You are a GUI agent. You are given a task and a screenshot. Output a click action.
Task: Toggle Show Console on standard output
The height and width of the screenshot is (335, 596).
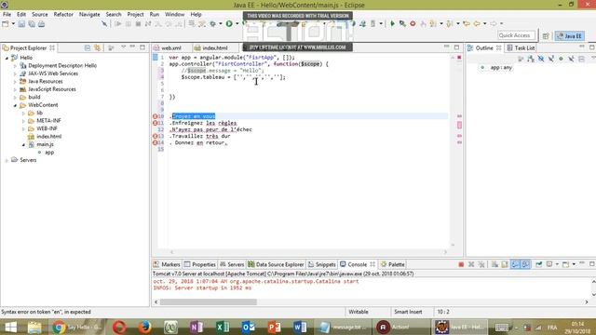pyautogui.click(x=515, y=264)
